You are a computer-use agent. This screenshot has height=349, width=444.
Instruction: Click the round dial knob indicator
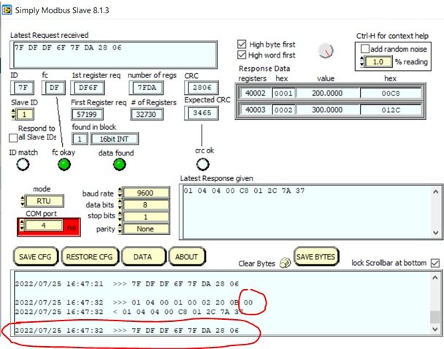pos(326,51)
